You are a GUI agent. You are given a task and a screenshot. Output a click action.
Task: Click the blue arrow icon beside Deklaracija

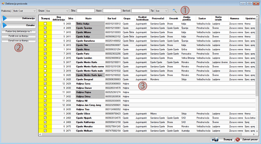coord(5,18)
